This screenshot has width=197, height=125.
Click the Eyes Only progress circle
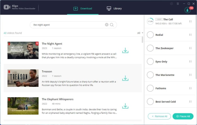150,62
